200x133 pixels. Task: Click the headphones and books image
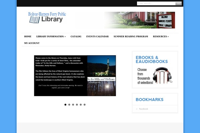pos(163,75)
